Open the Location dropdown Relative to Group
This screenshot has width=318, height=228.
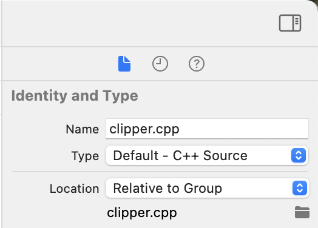click(x=208, y=188)
